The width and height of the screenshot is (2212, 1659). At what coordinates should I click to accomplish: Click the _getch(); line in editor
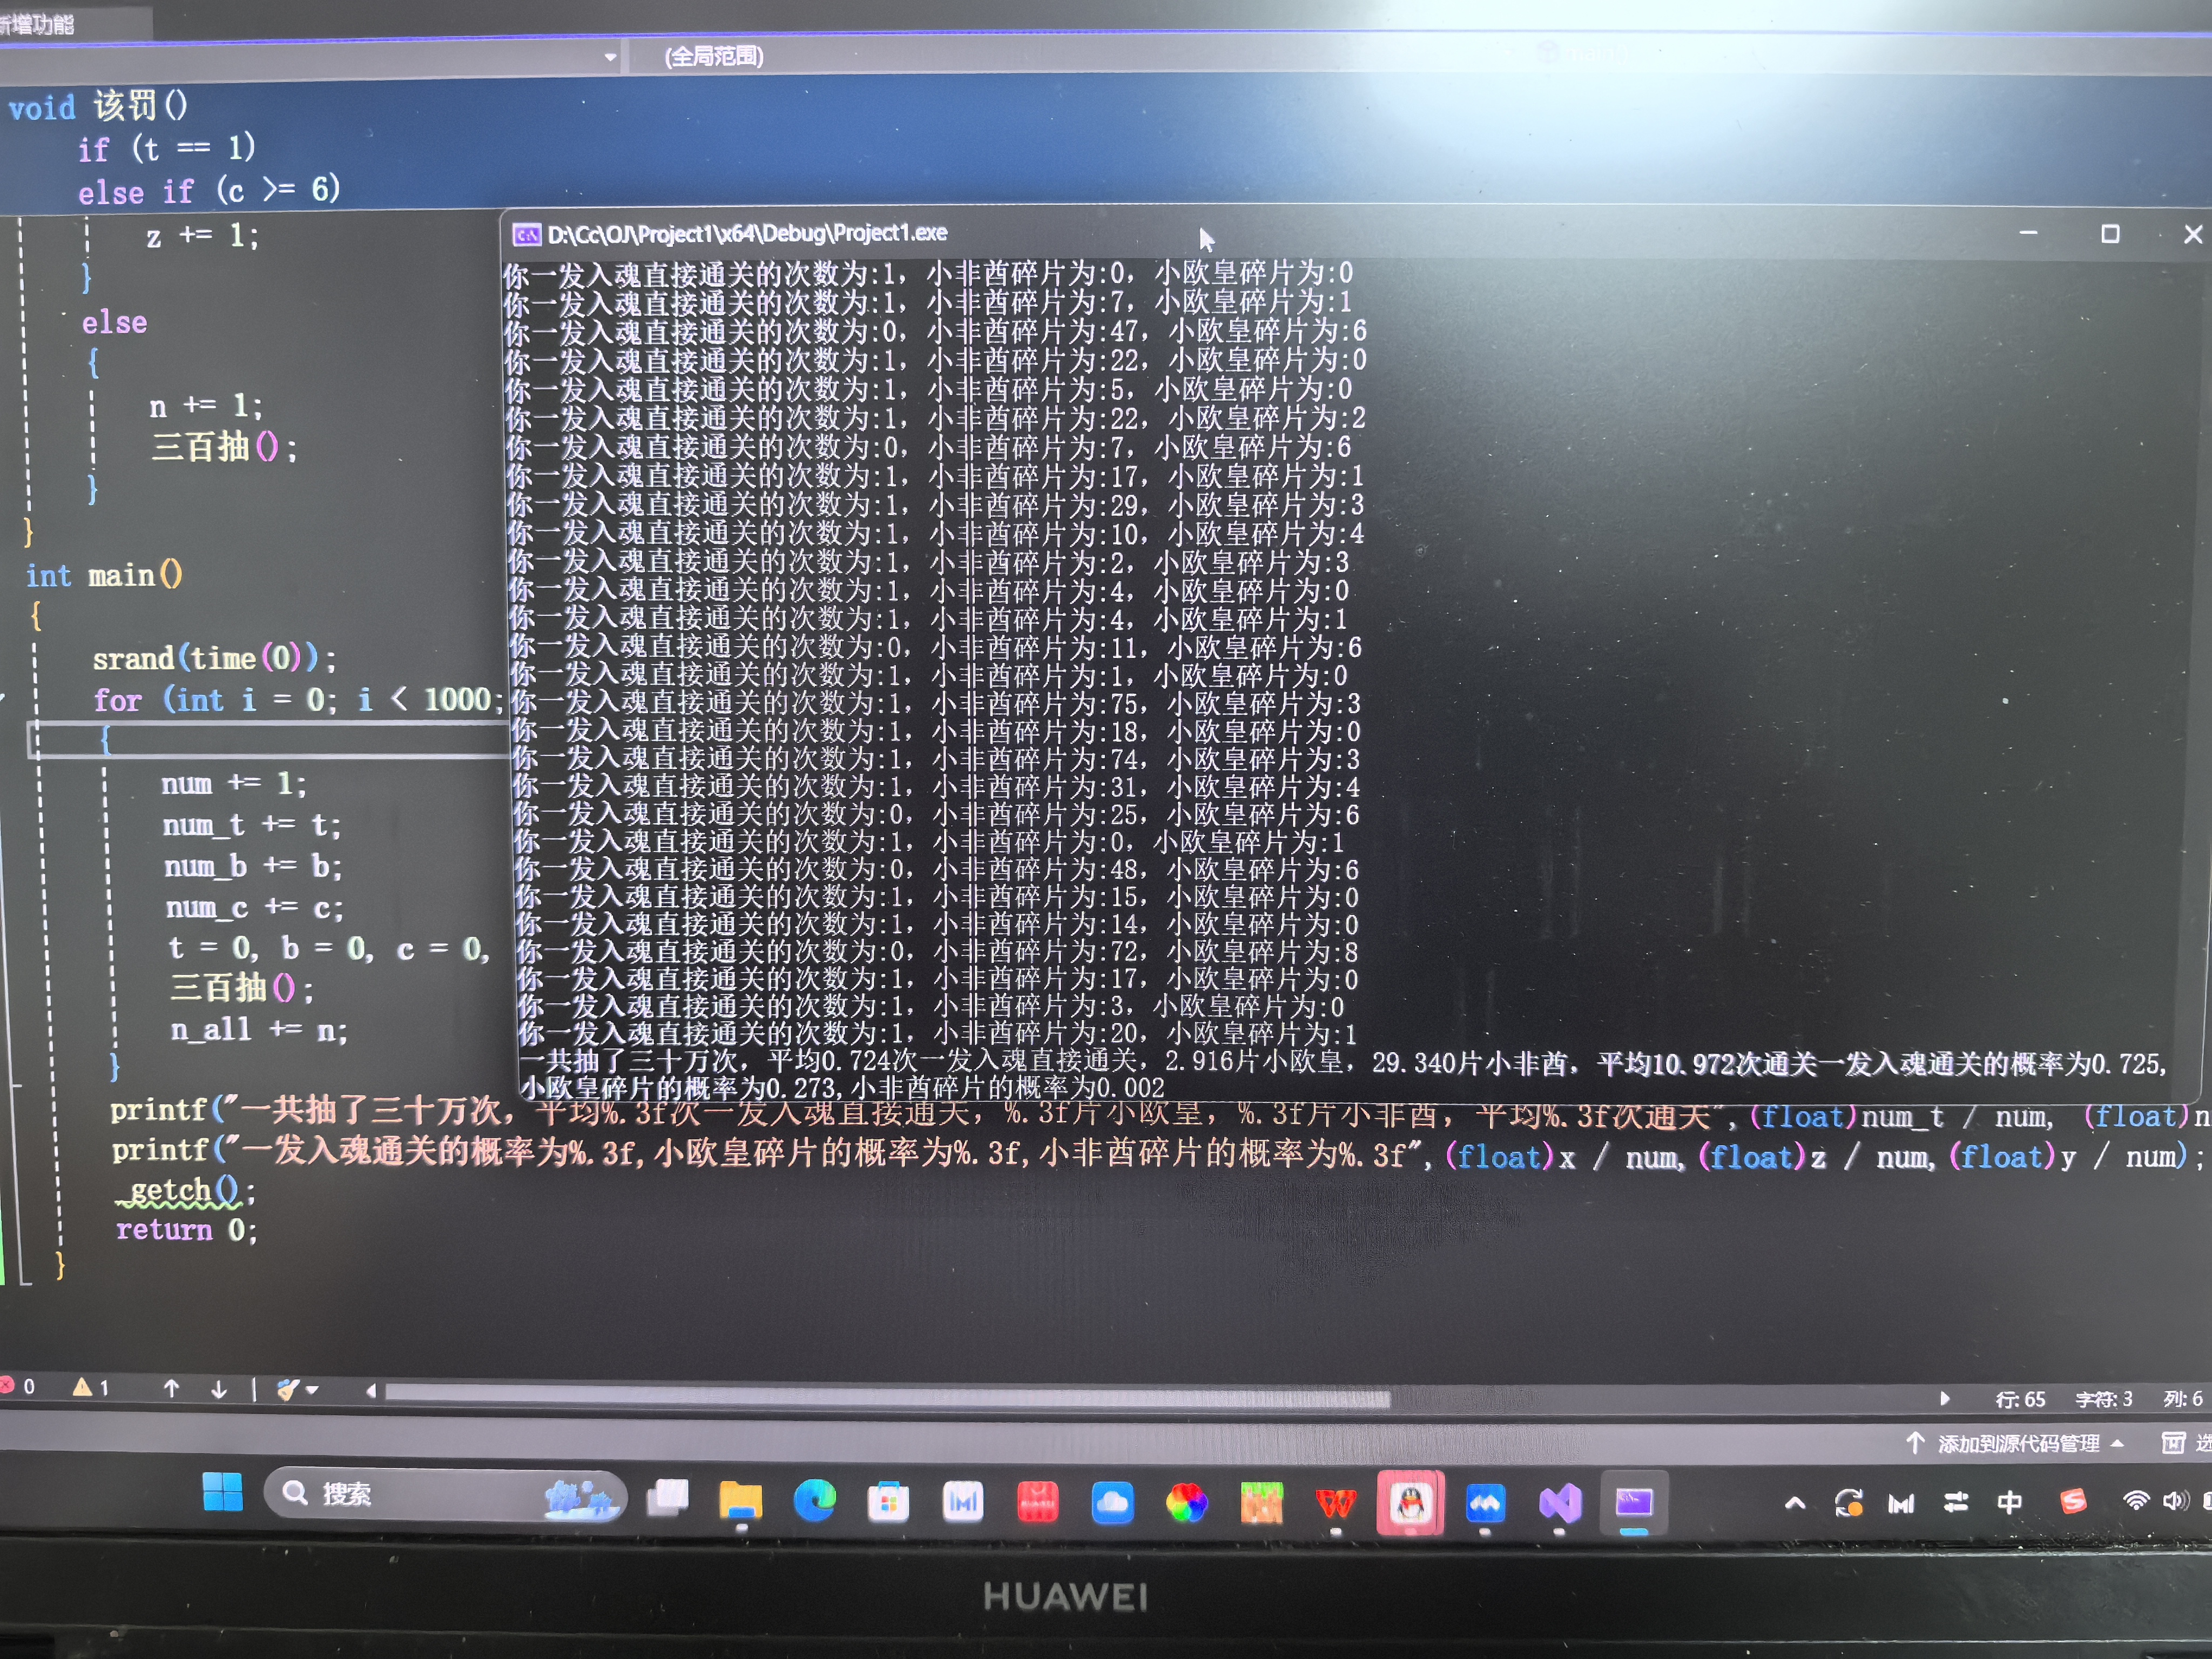(x=186, y=1190)
